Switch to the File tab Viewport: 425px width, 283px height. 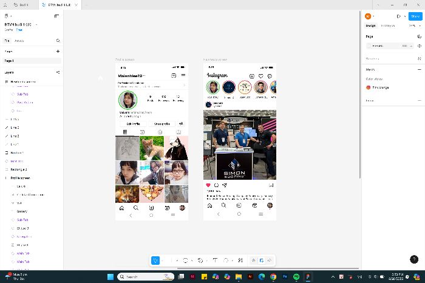pyautogui.click(x=7, y=41)
